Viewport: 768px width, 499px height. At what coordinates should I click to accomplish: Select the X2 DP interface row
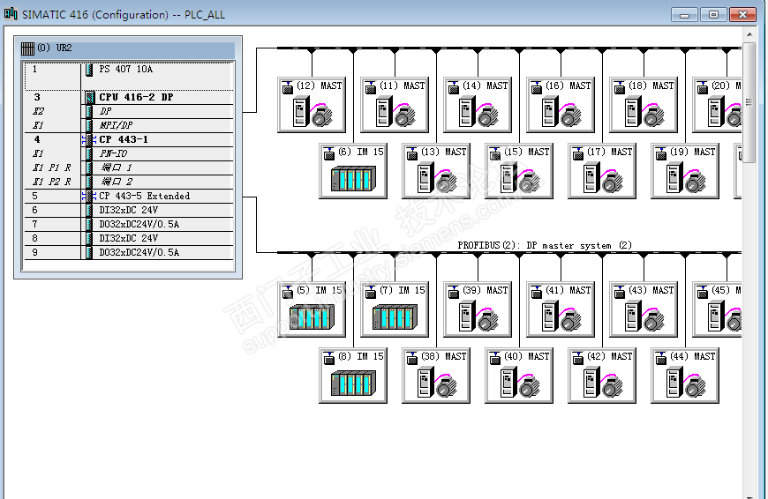coord(128,112)
